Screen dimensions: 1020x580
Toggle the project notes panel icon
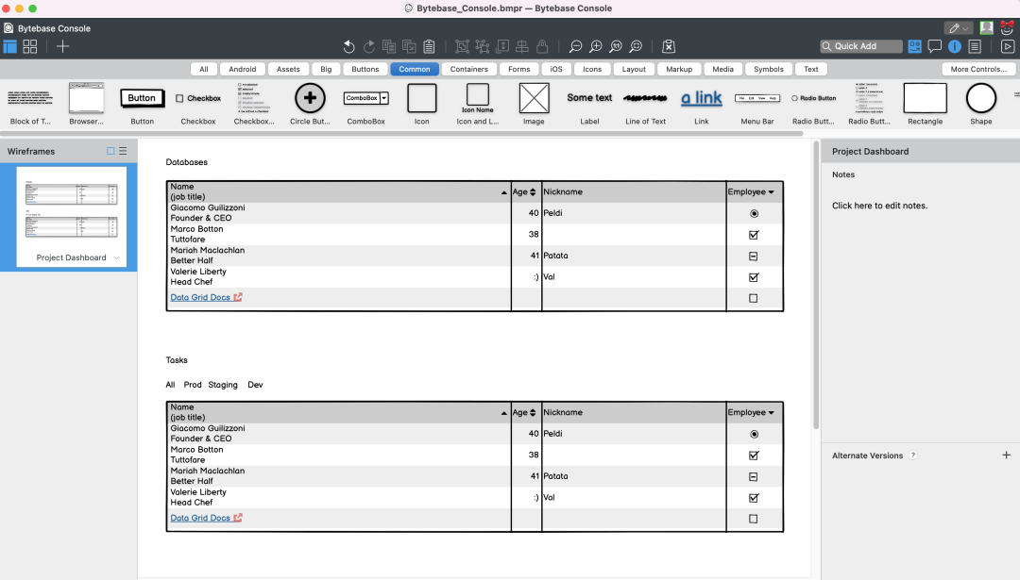pyautogui.click(x=975, y=46)
